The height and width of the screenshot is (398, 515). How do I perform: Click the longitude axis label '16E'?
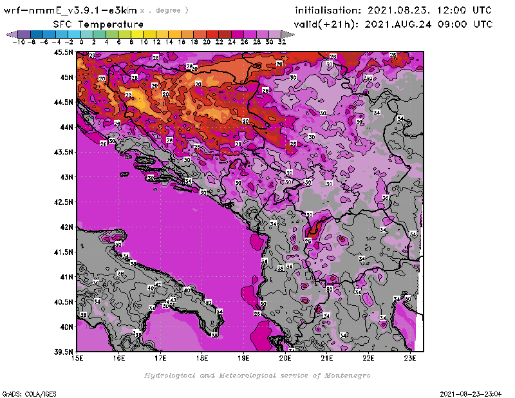click(x=119, y=358)
